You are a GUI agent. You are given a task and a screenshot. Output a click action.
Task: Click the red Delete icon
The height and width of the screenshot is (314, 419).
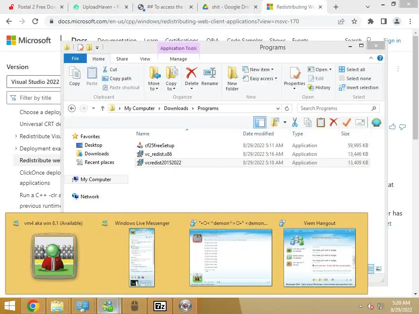coord(191,73)
